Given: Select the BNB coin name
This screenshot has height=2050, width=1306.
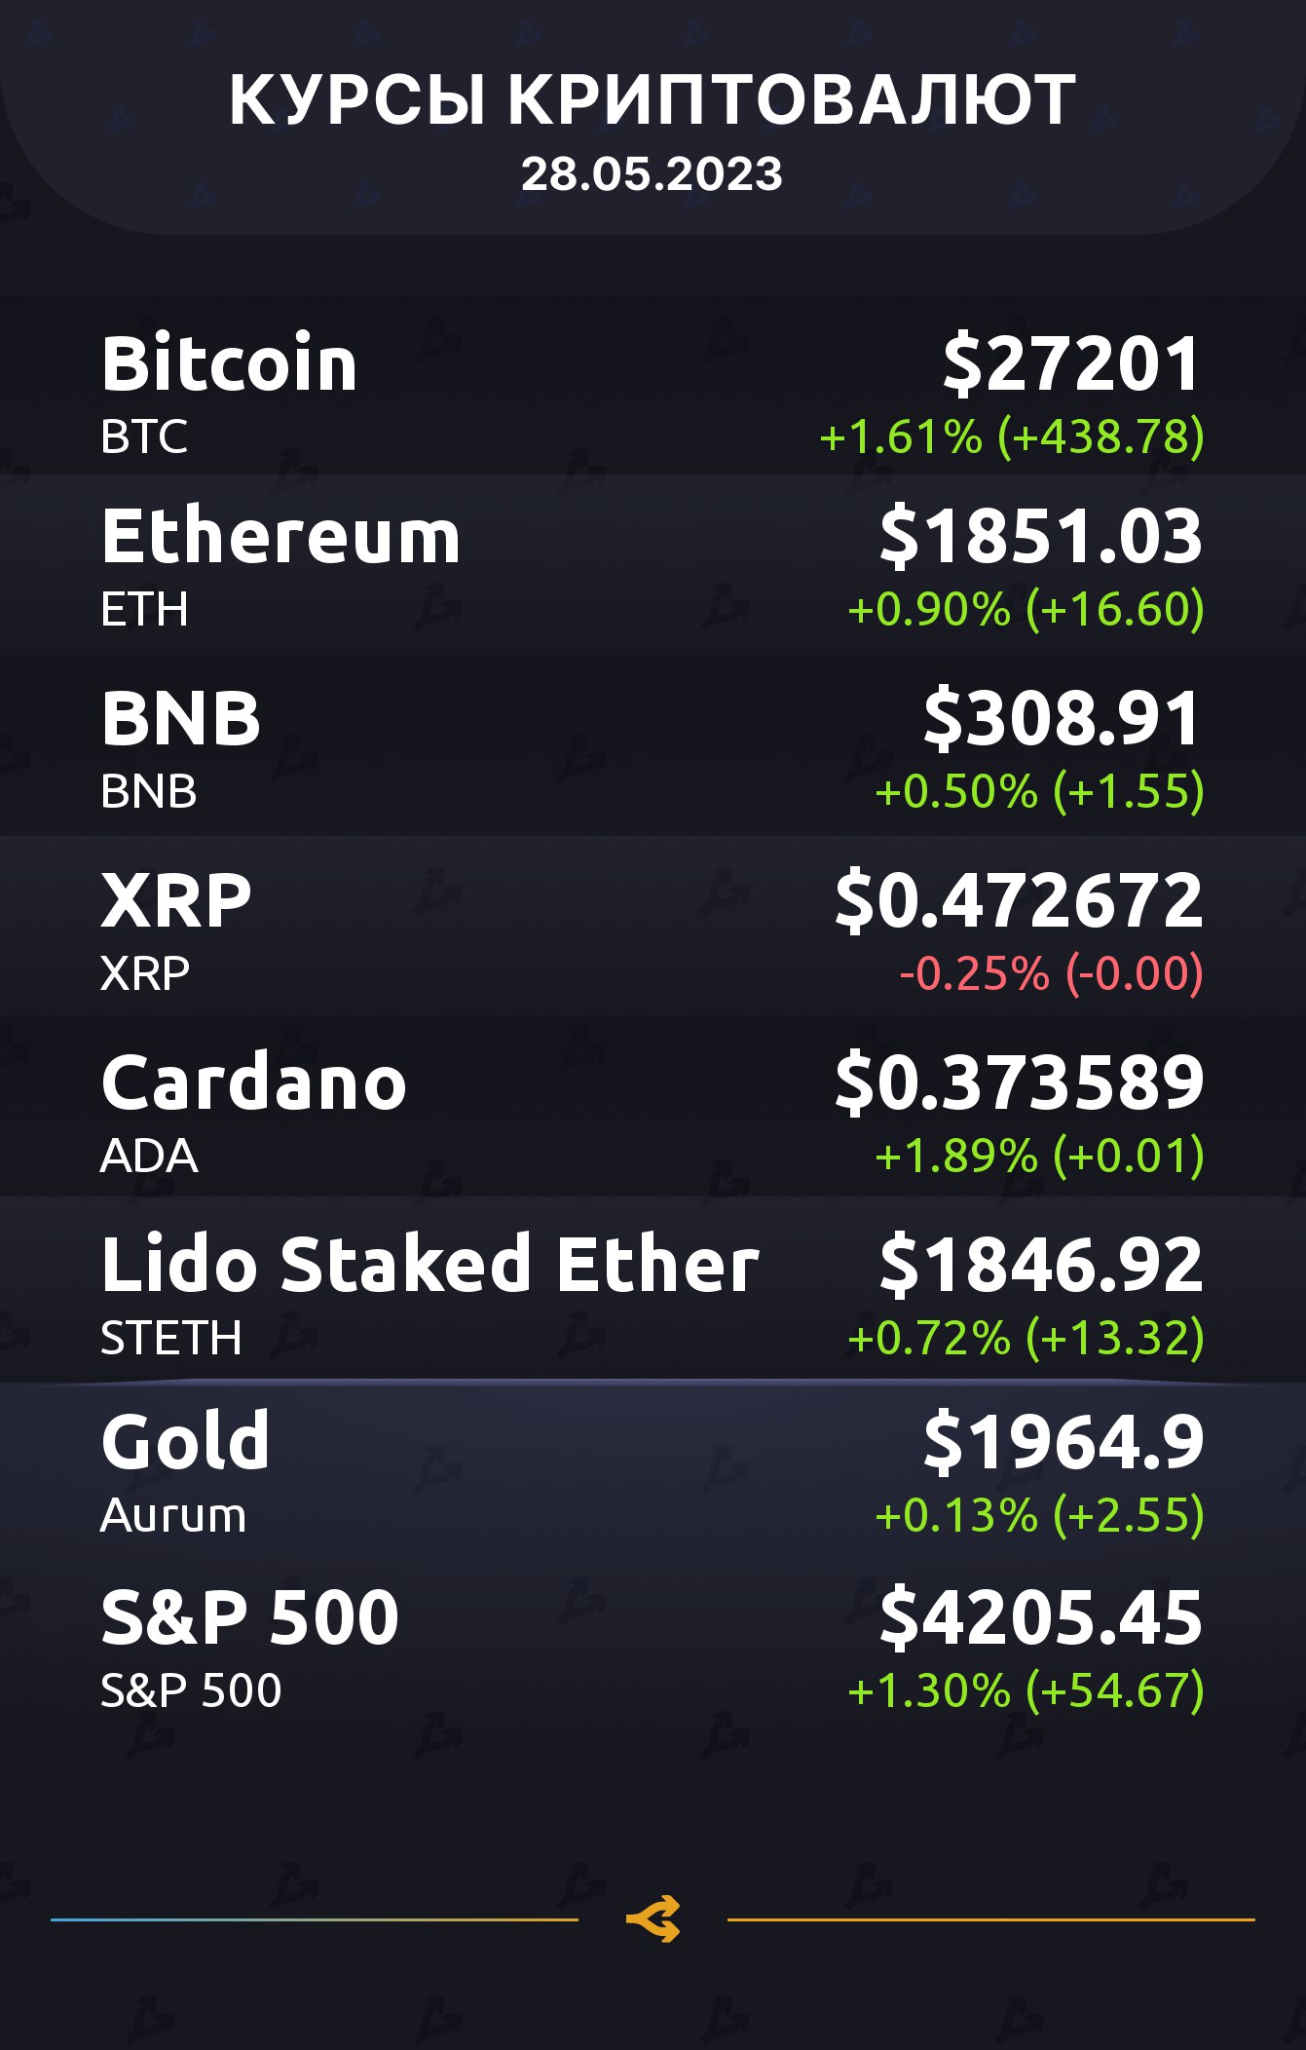Looking at the screenshot, I should tap(181, 718).
